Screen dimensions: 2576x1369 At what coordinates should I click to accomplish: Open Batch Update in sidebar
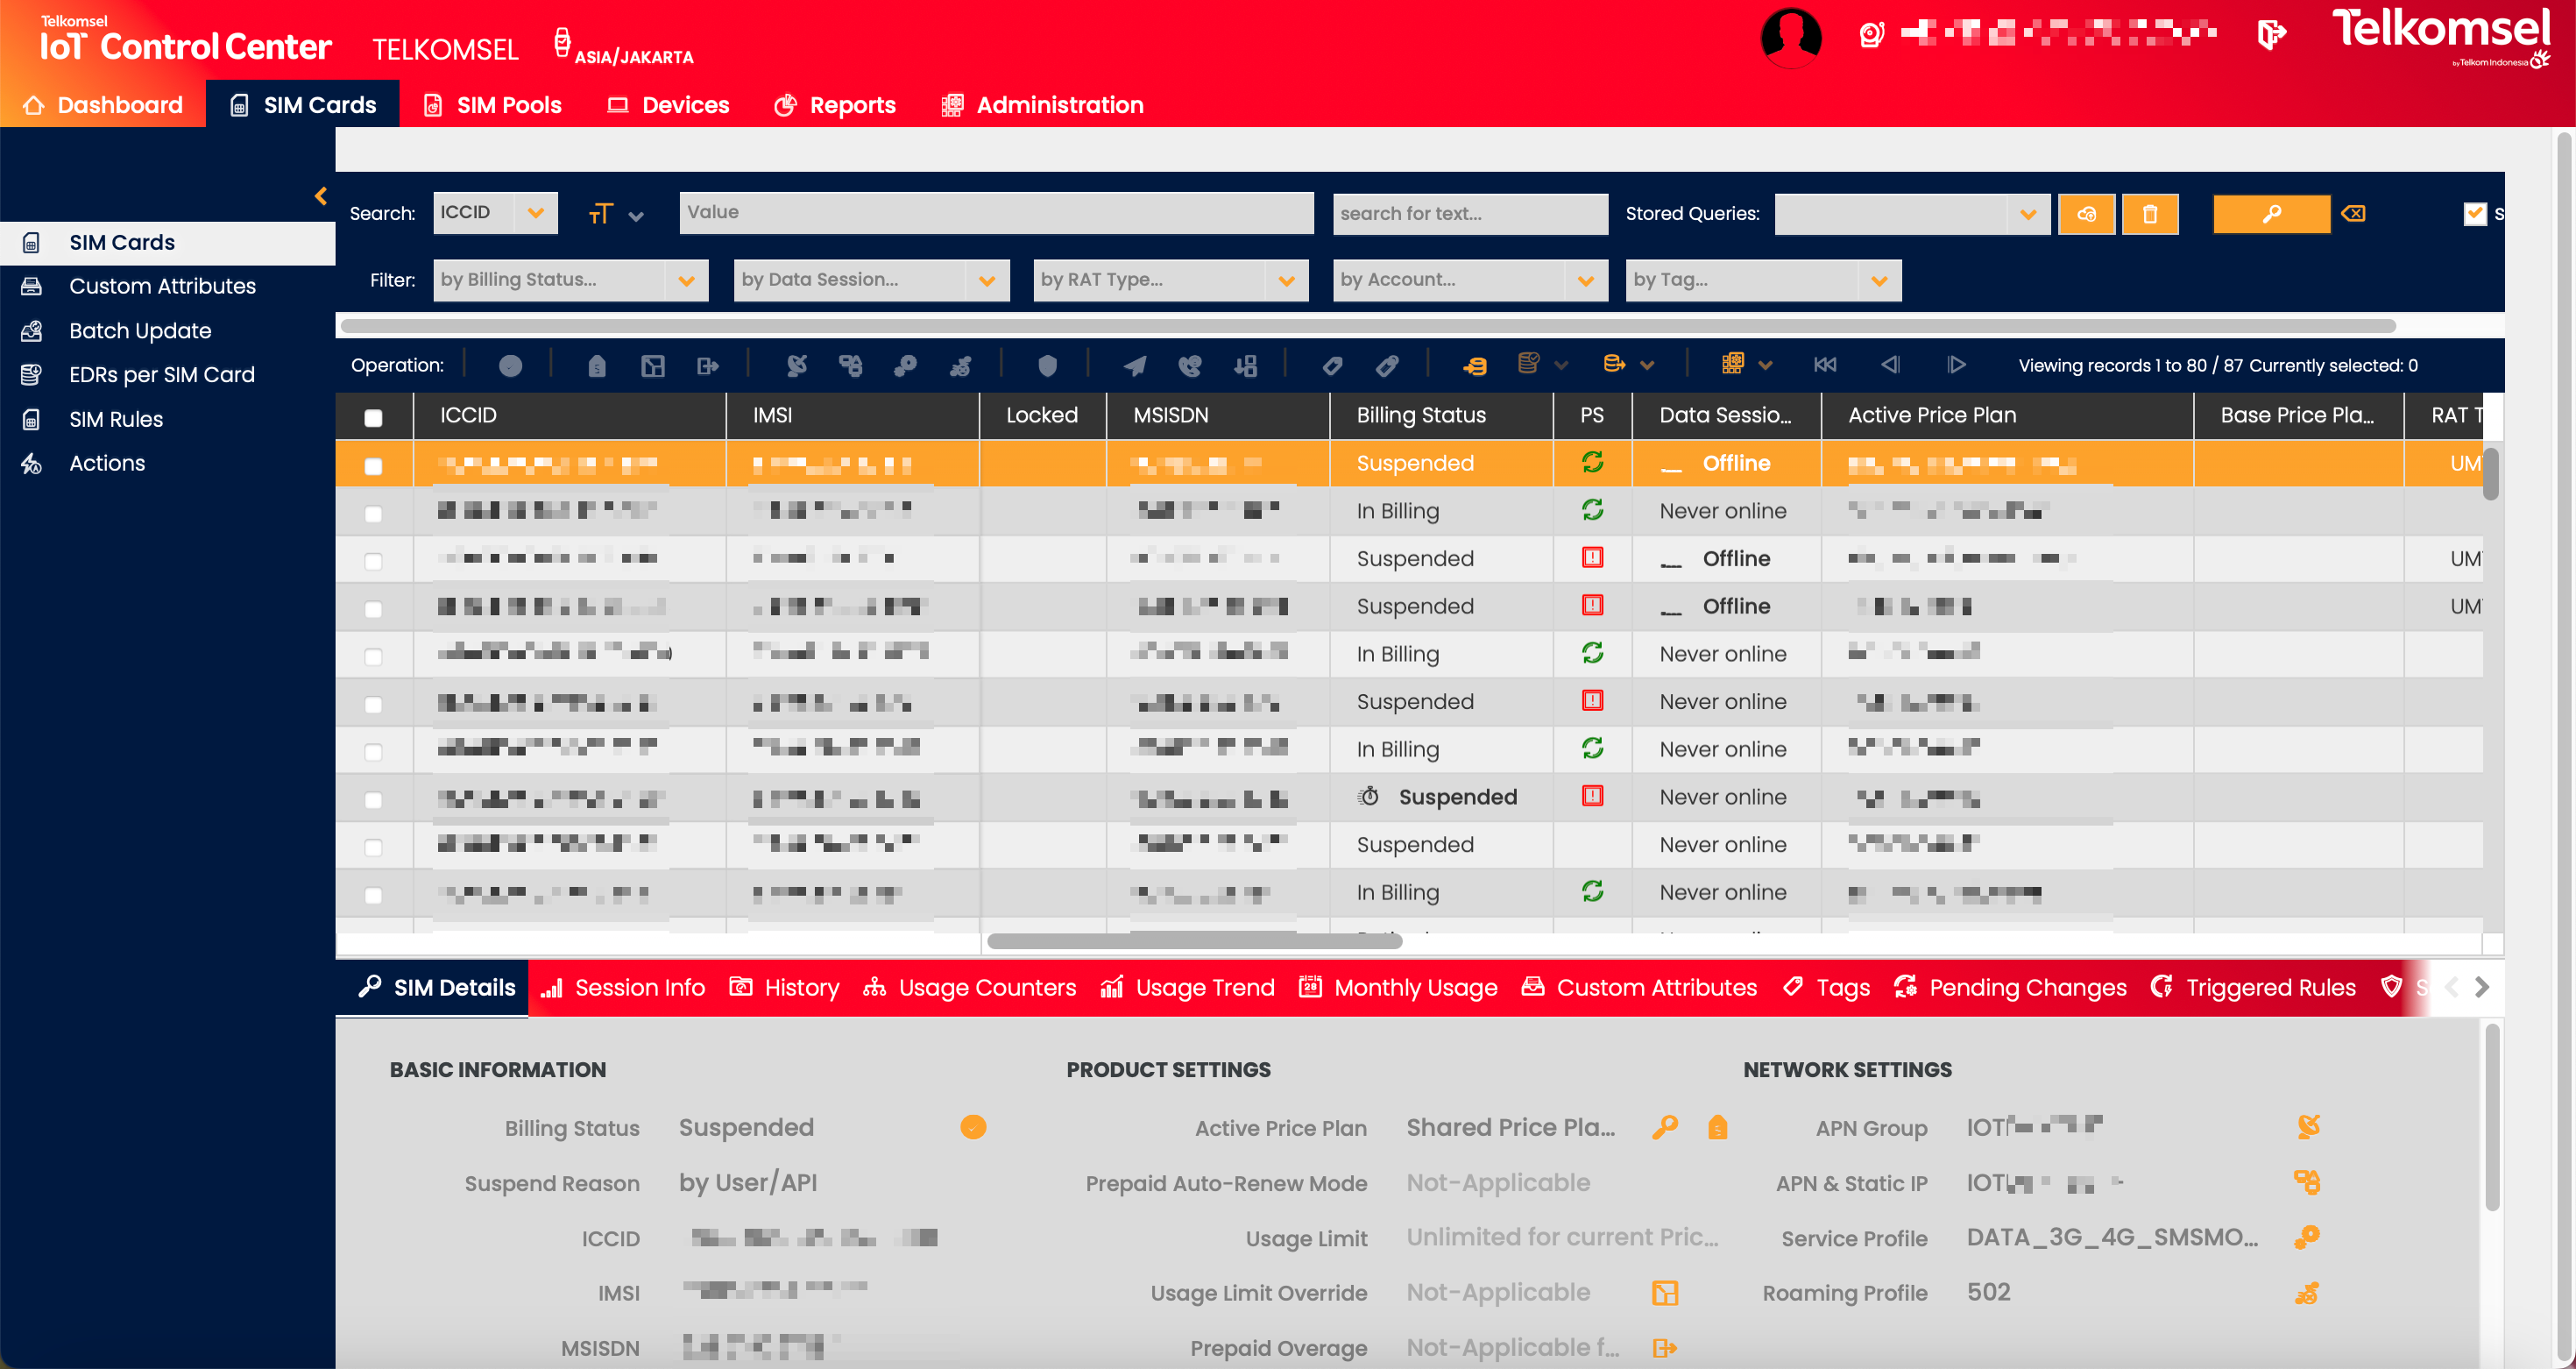click(140, 330)
